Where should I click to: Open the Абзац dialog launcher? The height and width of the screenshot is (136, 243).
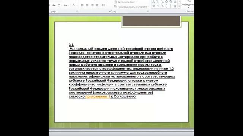148,11
